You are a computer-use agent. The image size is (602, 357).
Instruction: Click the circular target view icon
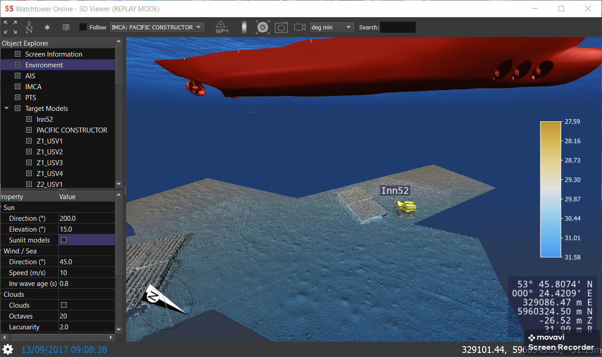pos(263,27)
